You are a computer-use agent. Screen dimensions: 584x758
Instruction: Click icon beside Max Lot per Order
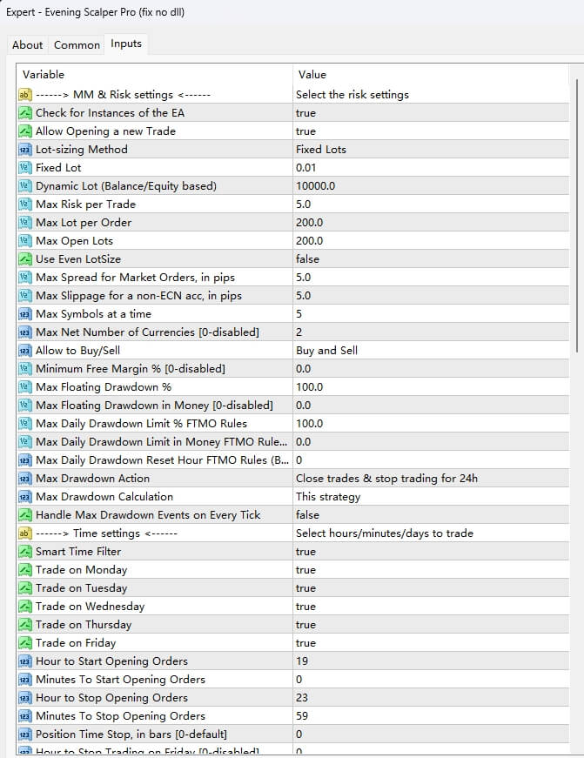point(24,223)
